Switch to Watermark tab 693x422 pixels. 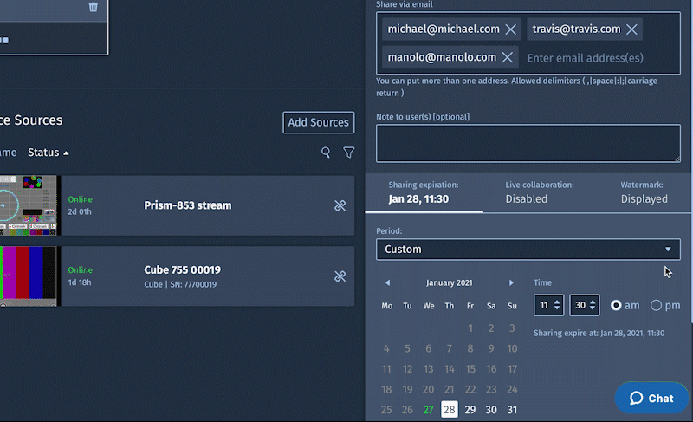coord(644,192)
